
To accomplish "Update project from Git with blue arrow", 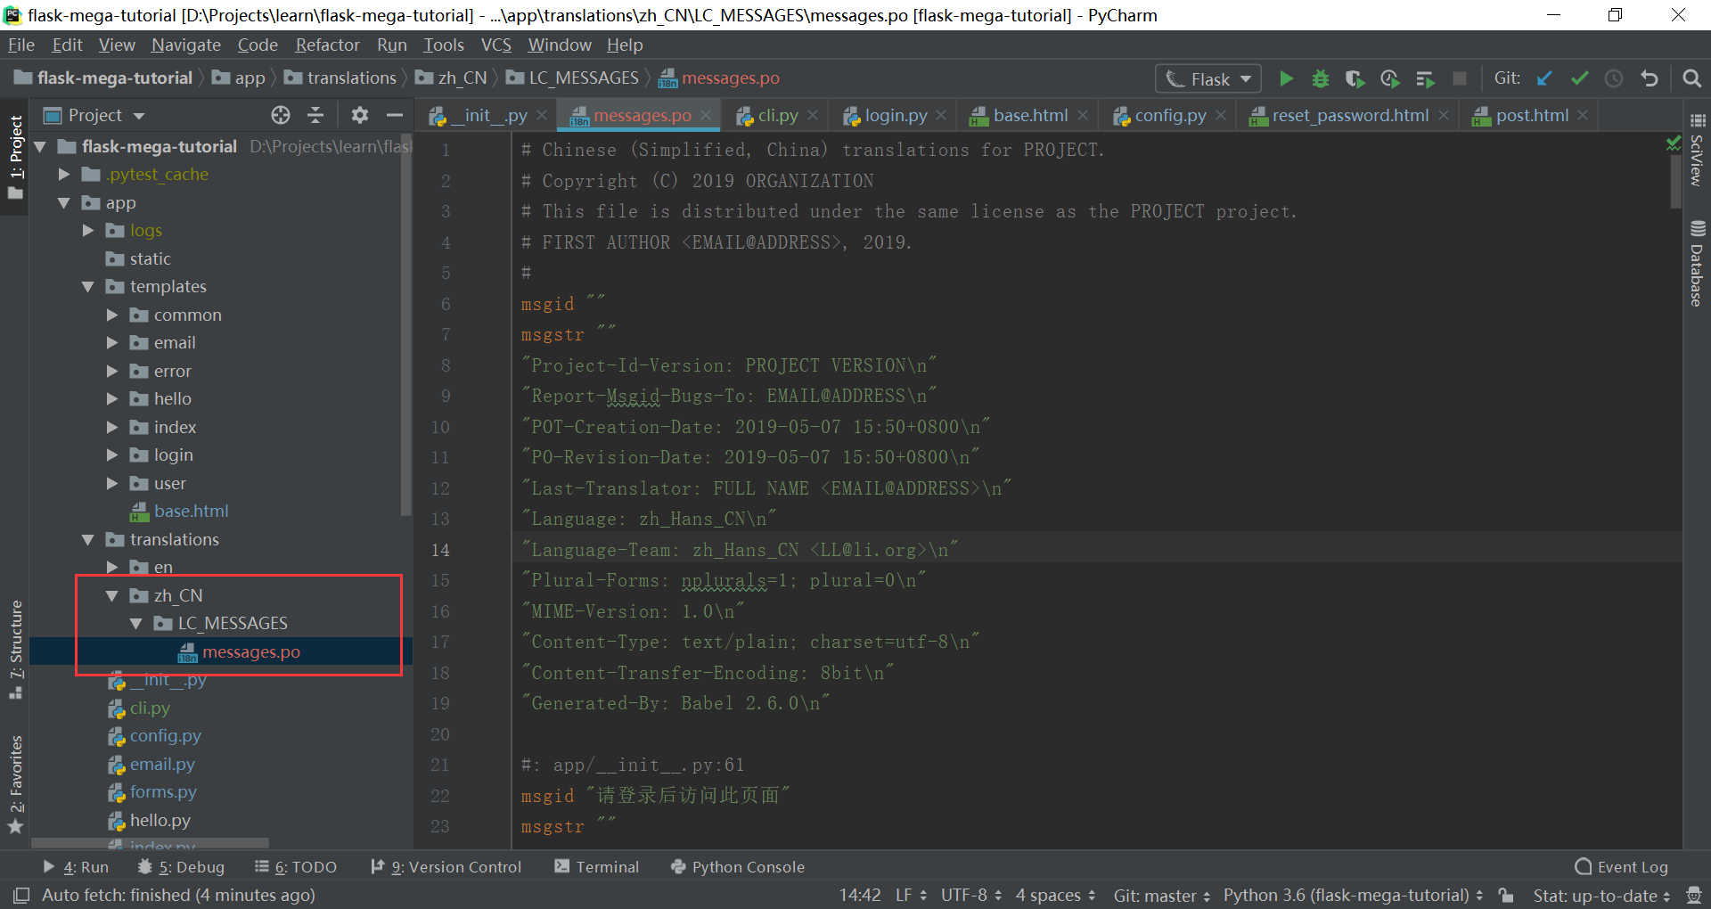I will pyautogui.click(x=1545, y=78).
